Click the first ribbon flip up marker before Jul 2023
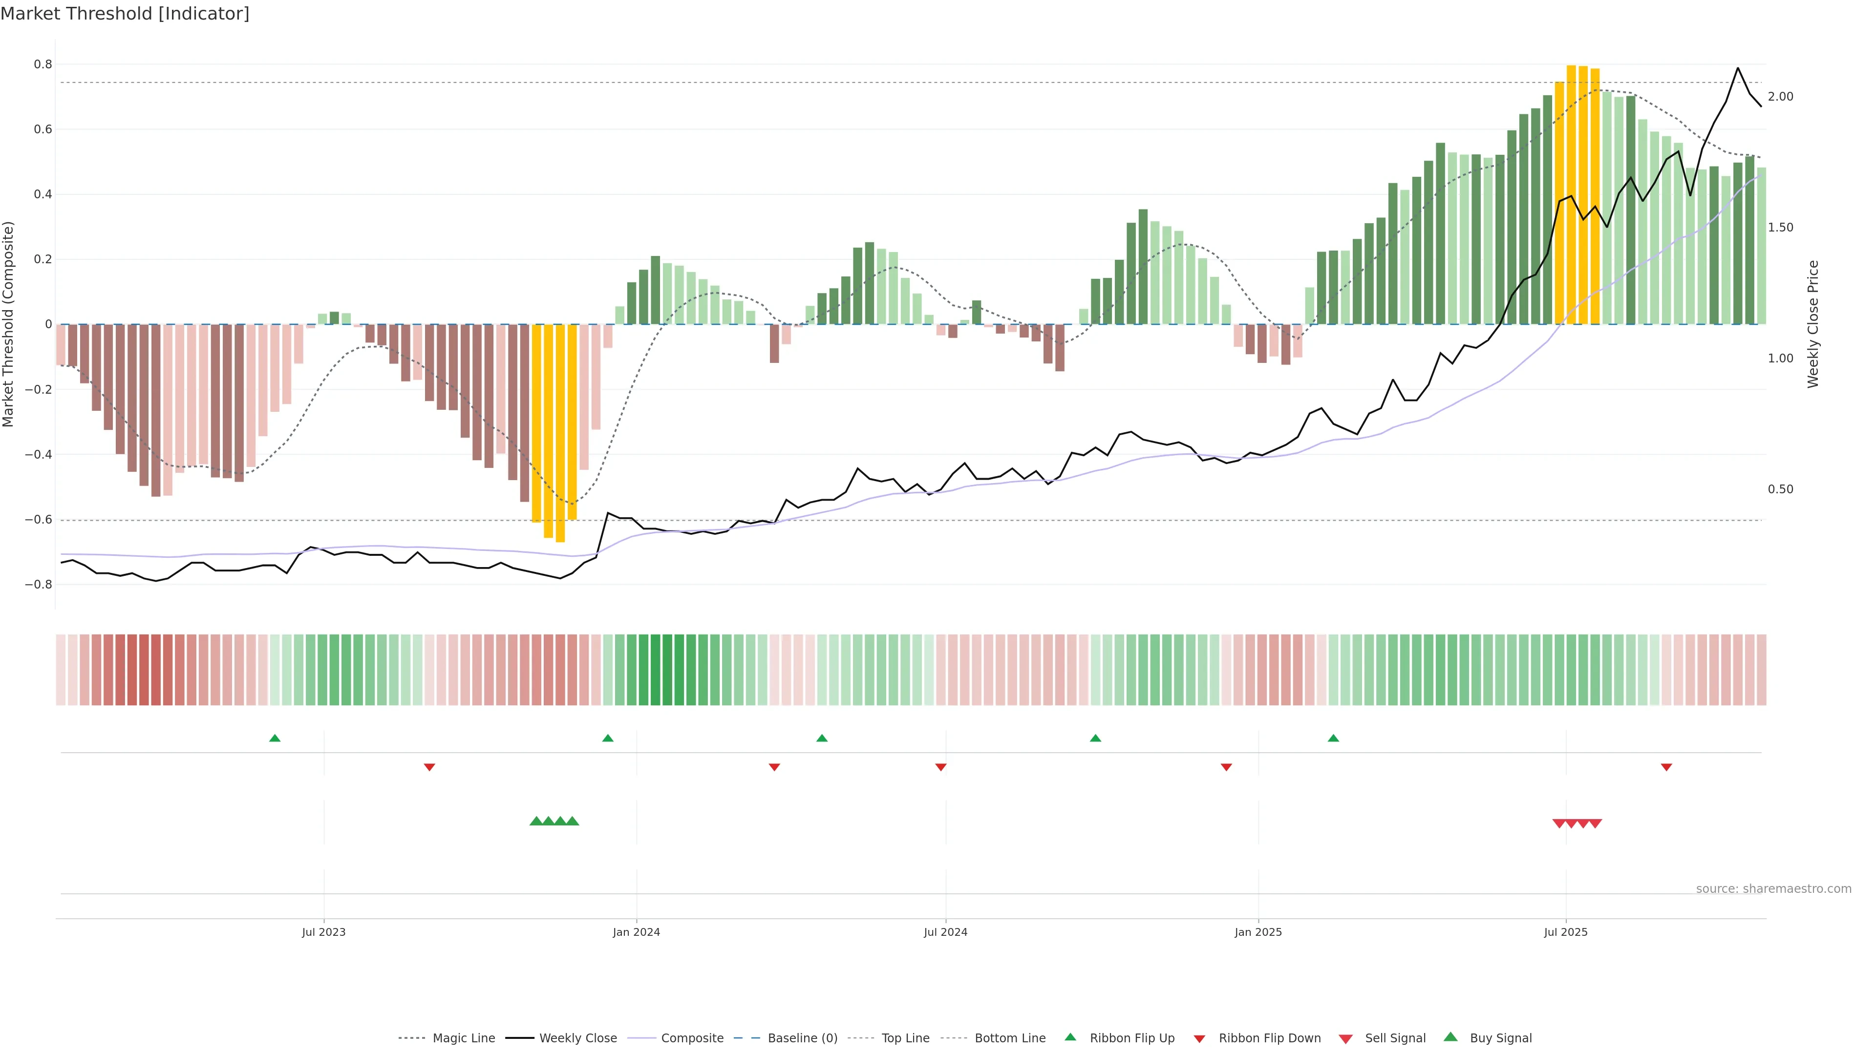1876x1055 pixels. (275, 738)
